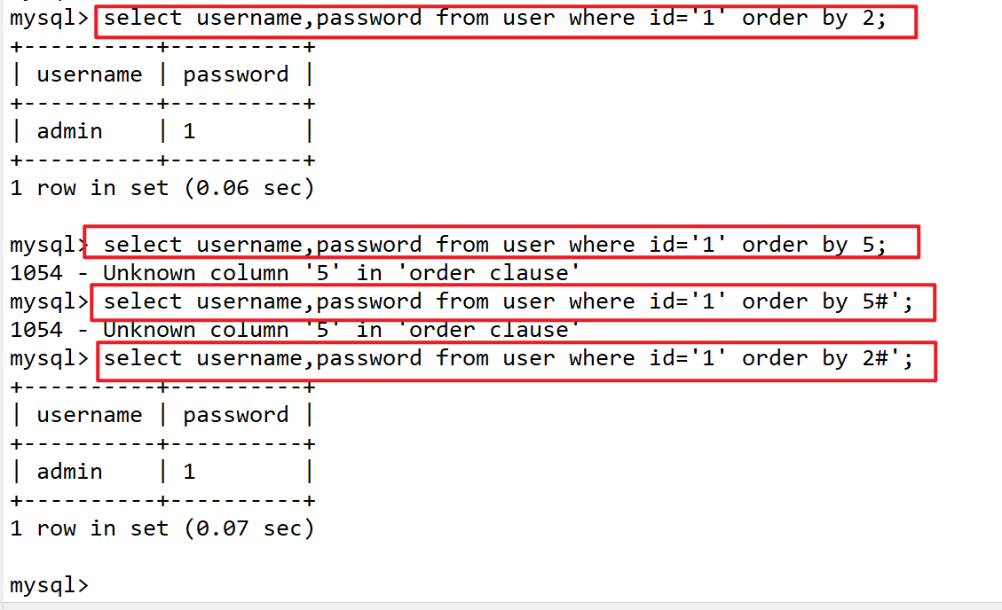This screenshot has height=610, width=1002.
Task: Click the password value '1' in second table
Action: click(x=189, y=473)
